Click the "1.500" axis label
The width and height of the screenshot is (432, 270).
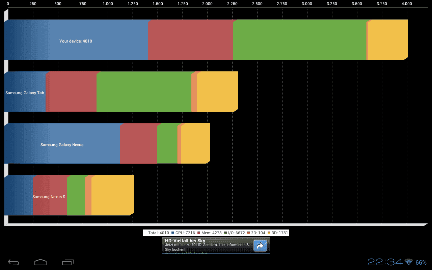(158, 4)
